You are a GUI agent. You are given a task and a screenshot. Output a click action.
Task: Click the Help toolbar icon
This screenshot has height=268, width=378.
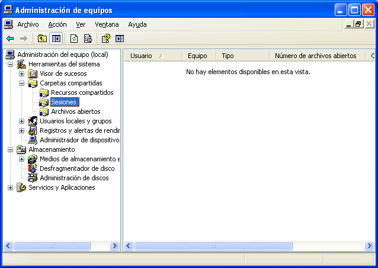coord(105,39)
